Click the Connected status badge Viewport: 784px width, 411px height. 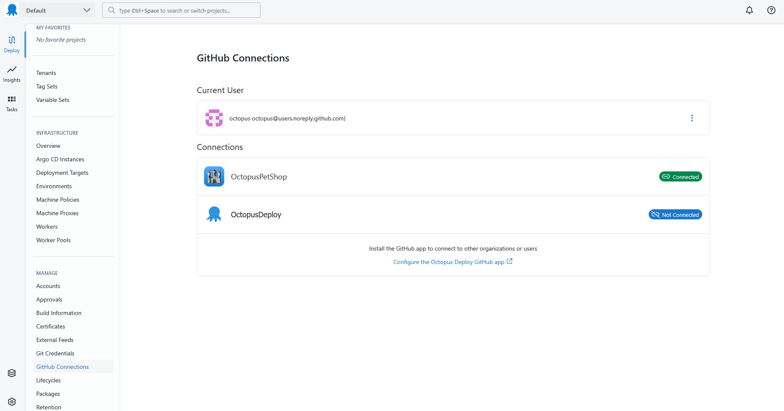681,177
